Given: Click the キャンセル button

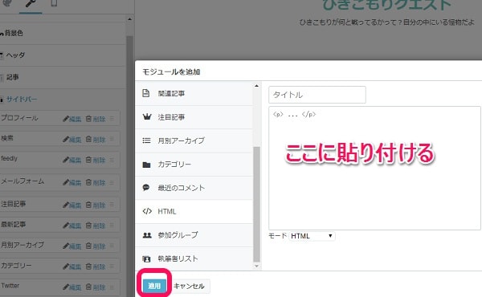Looking at the screenshot, I should point(189,287).
